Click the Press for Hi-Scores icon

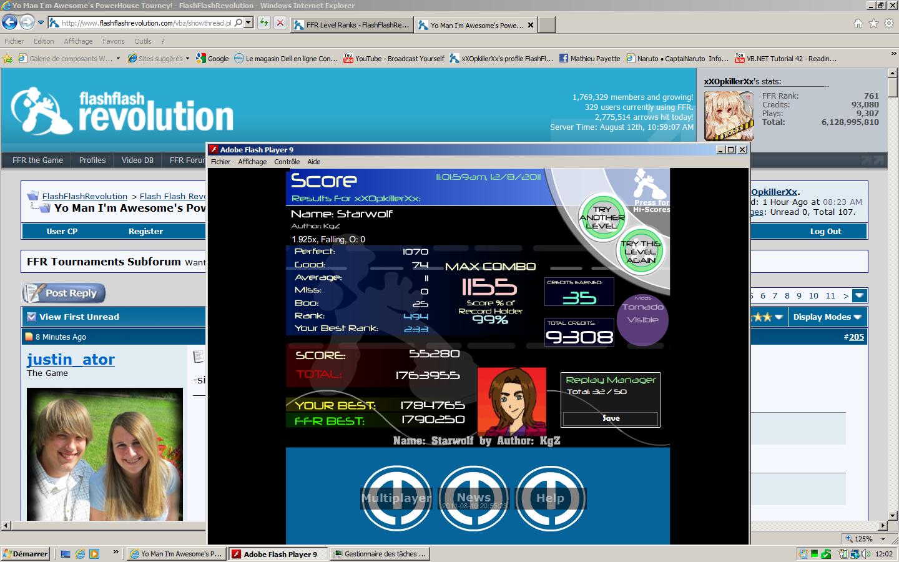650,191
